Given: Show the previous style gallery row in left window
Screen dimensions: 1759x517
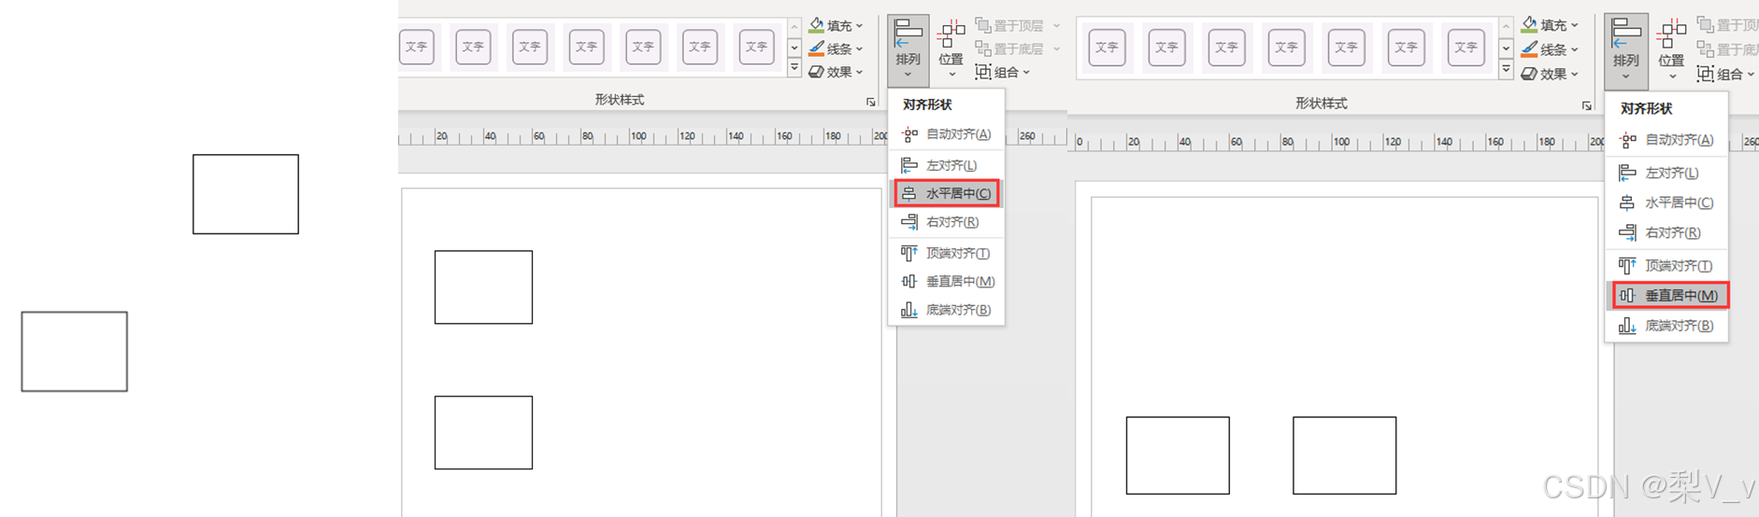Looking at the screenshot, I should pyautogui.click(x=794, y=27).
